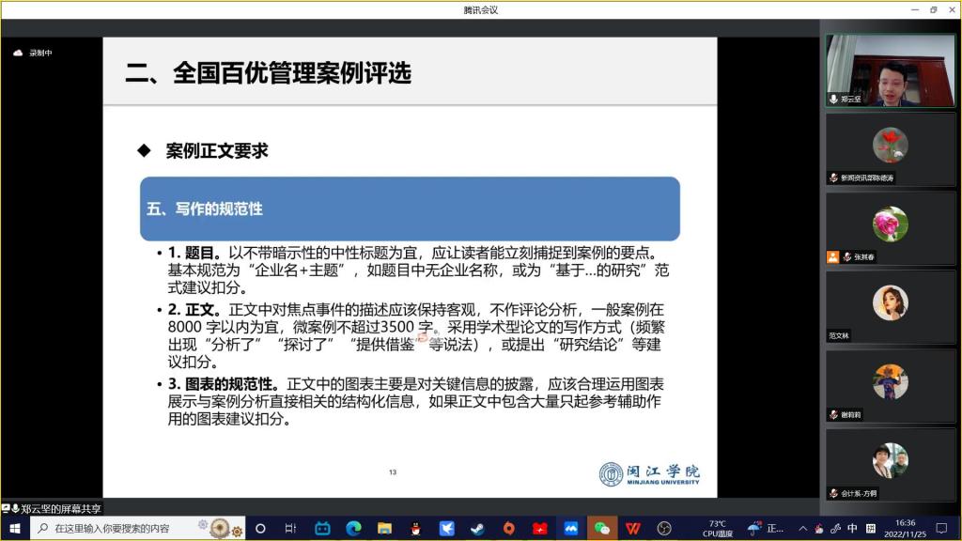Open Steam from the taskbar

[x=477, y=528]
